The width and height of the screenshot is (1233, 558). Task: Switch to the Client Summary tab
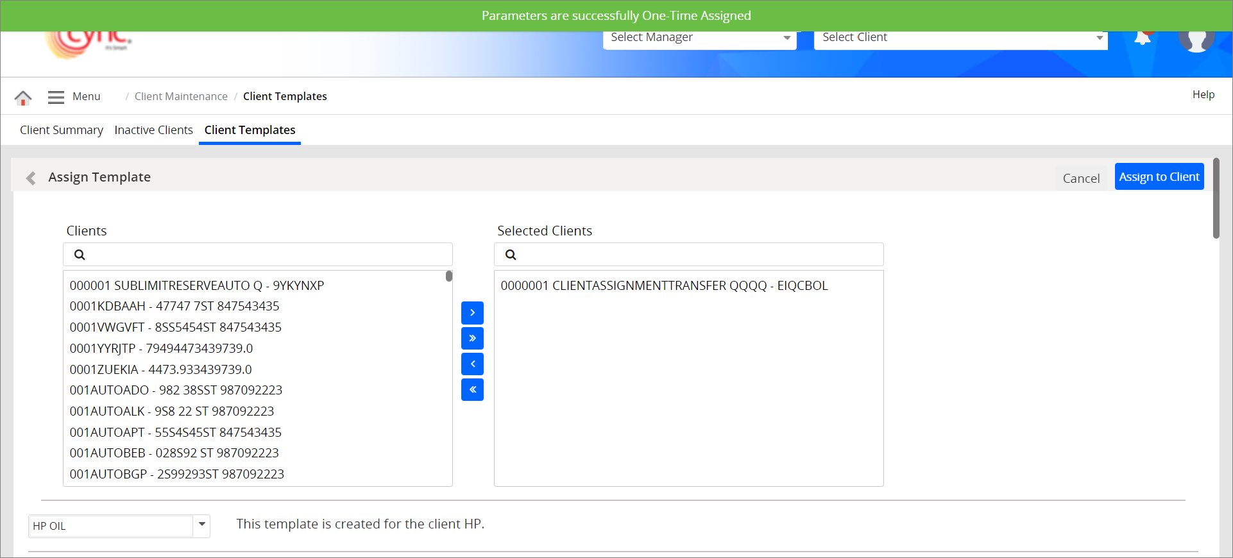pyautogui.click(x=62, y=130)
